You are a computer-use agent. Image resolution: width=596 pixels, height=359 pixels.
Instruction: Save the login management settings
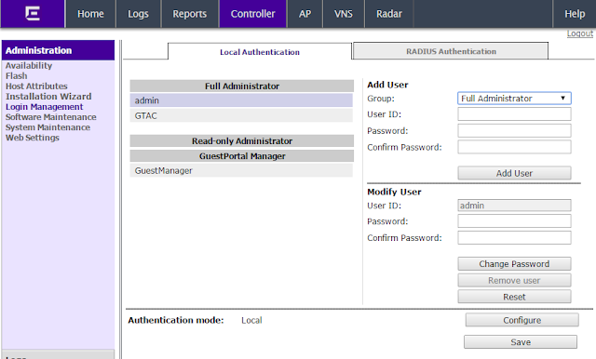(x=521, y=342)
